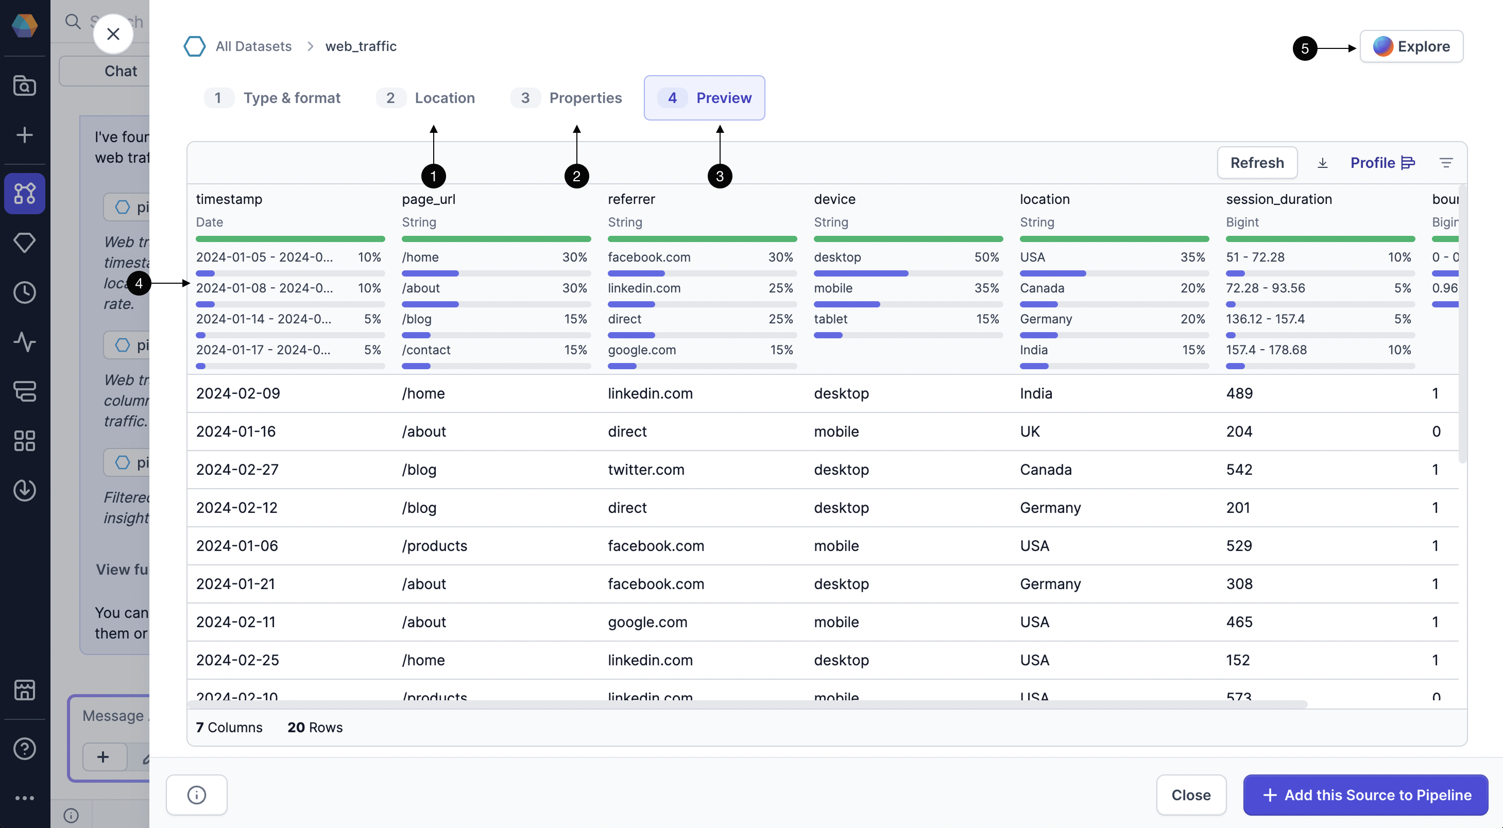
Task: Click the layers stack icon in the sidebar
Action: click(25, 391)
